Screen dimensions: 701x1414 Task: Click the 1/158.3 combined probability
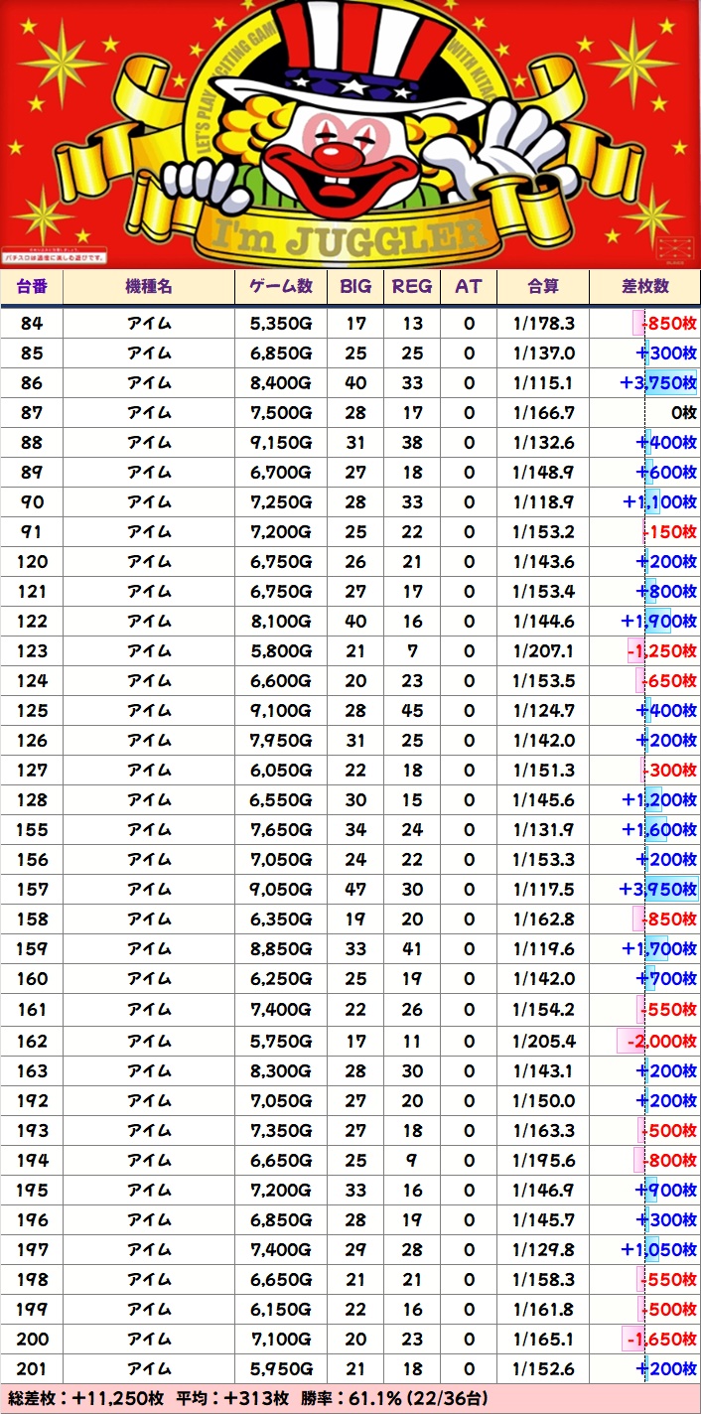tap(543, 1279)
